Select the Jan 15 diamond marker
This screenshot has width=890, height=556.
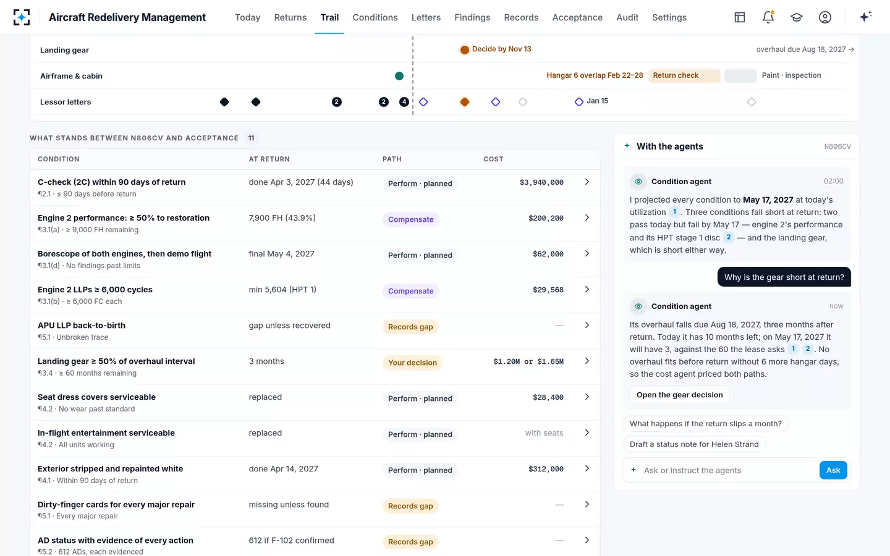tap(579, 102)
